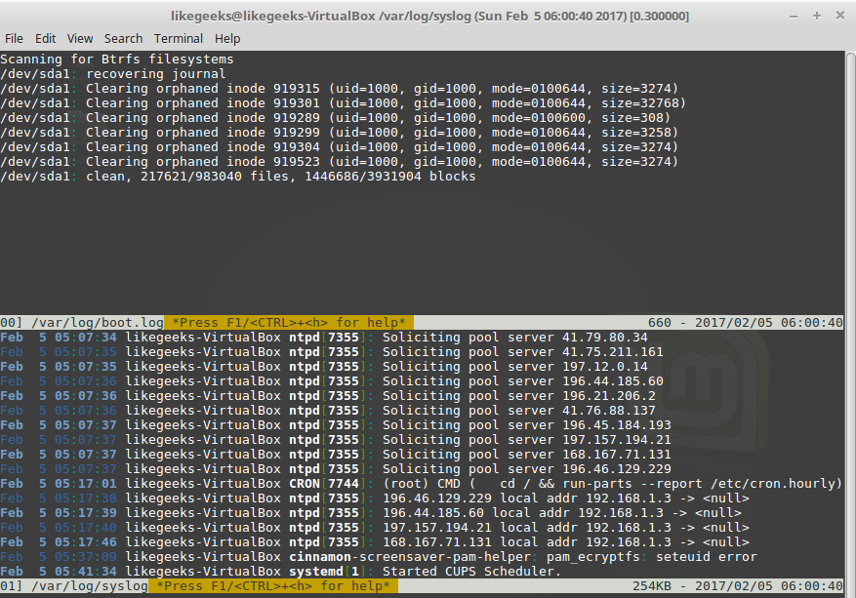Select the orphaned inode 919315 line

pos(339,89)
